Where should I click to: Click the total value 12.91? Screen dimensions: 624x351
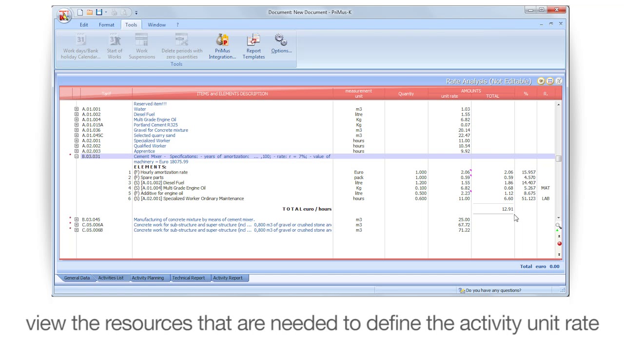[x=507, y=209]
